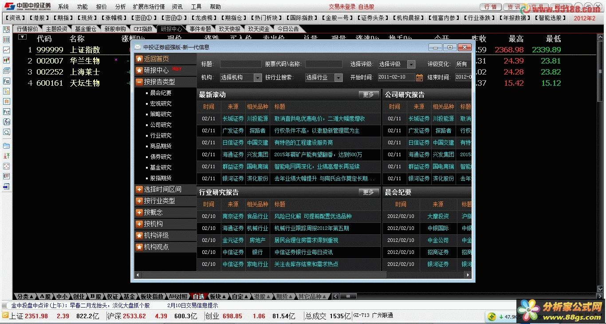Image resolution: width=606 pixels, height=324 pixels.
Task: Open 研报中心 star item
Action: point(165,70)
